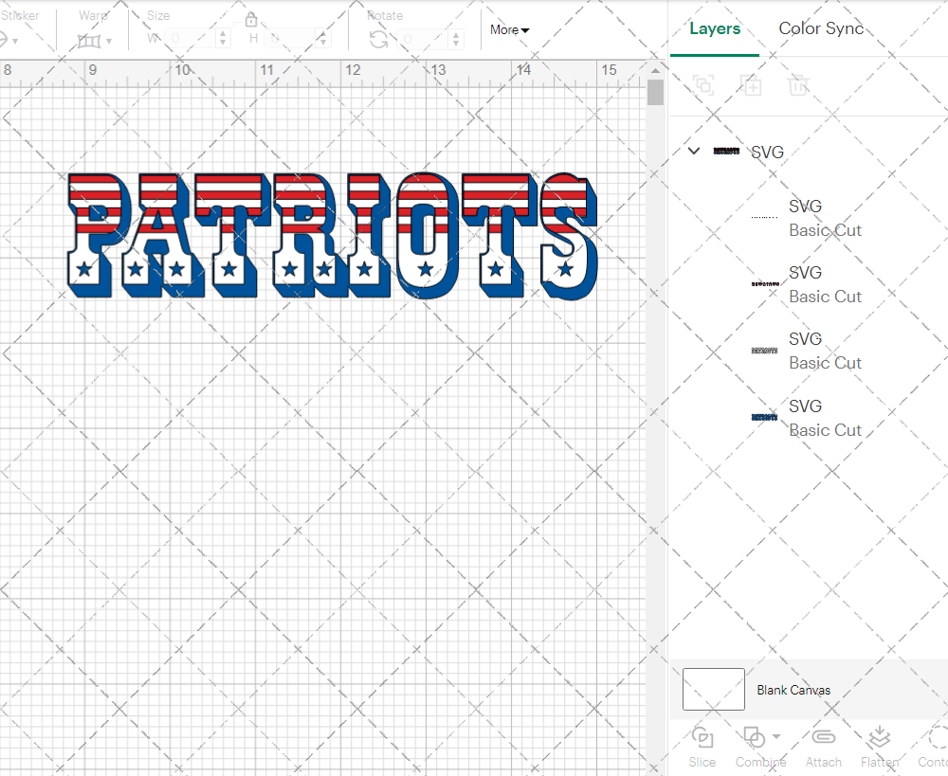Viewport: 948px width, 776px height.
Task: Click the Blank Canvas label
Action: coord(793,690)
